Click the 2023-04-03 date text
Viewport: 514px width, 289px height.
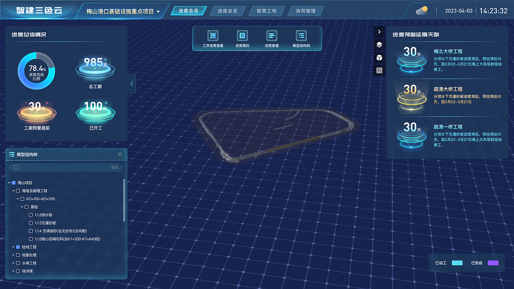click(459, 11)
